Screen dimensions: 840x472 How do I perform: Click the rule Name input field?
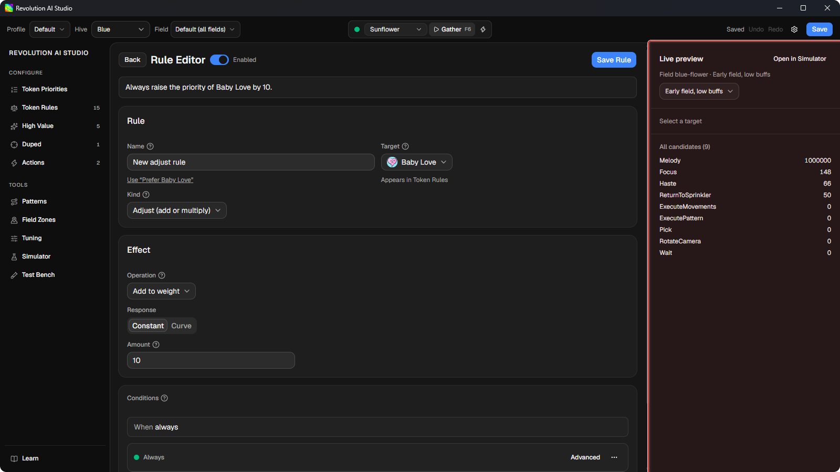click(x=251, y=162)
